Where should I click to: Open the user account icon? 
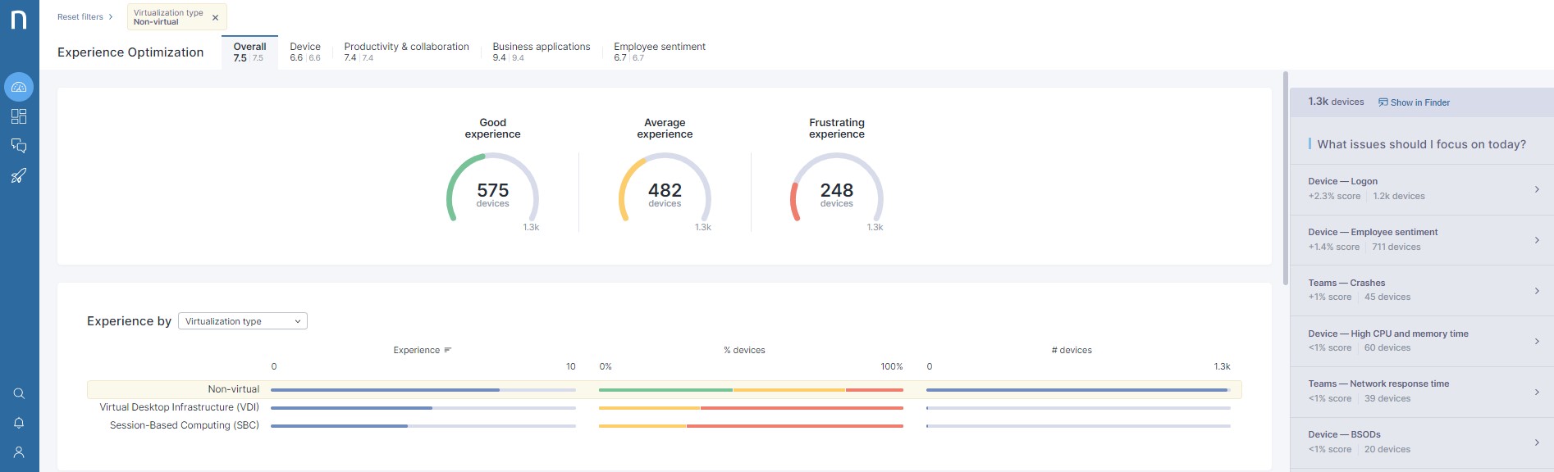click(19, 452)
